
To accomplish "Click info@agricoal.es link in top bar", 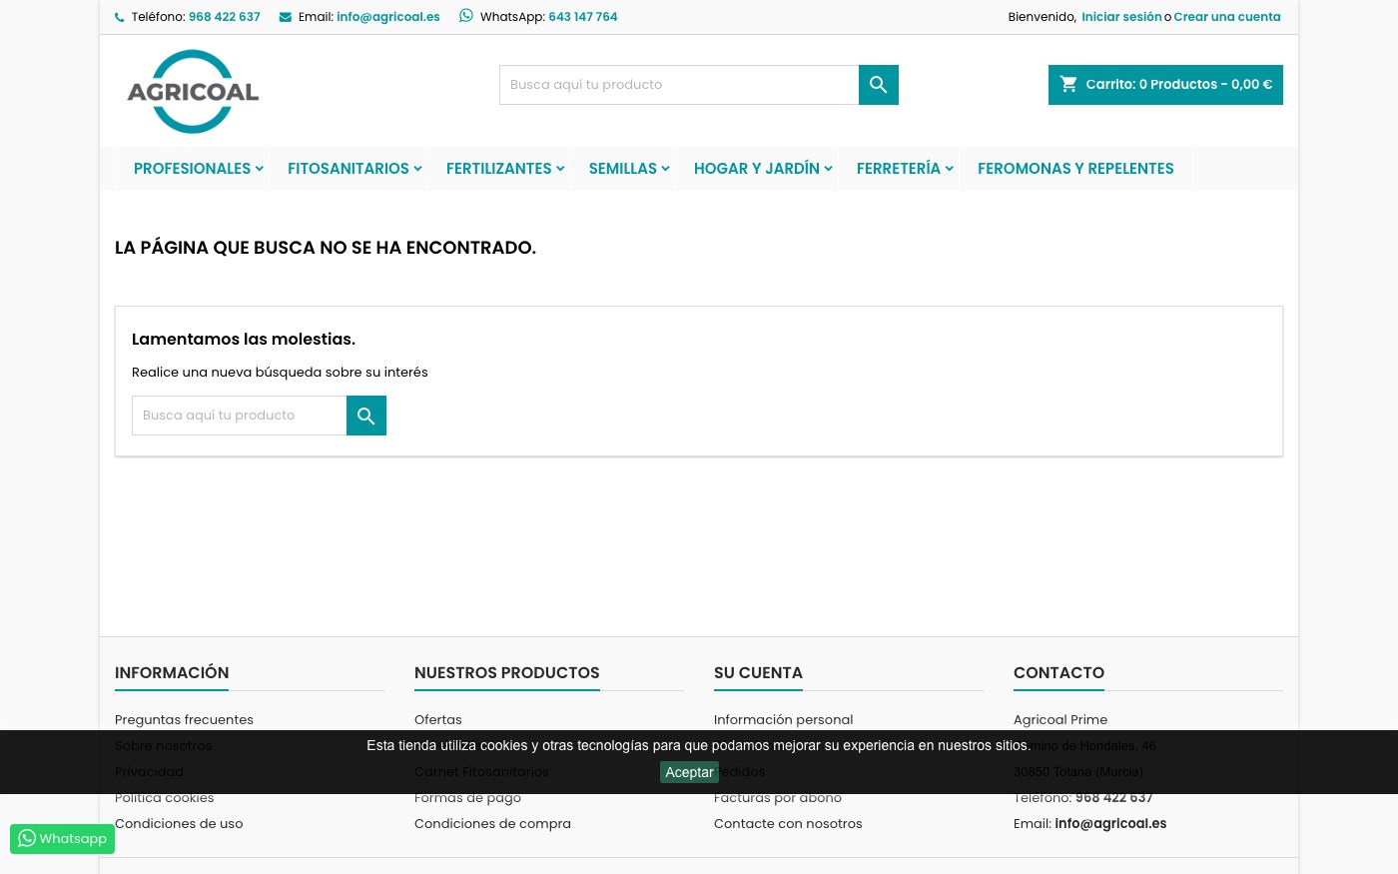I will point(388,17).
